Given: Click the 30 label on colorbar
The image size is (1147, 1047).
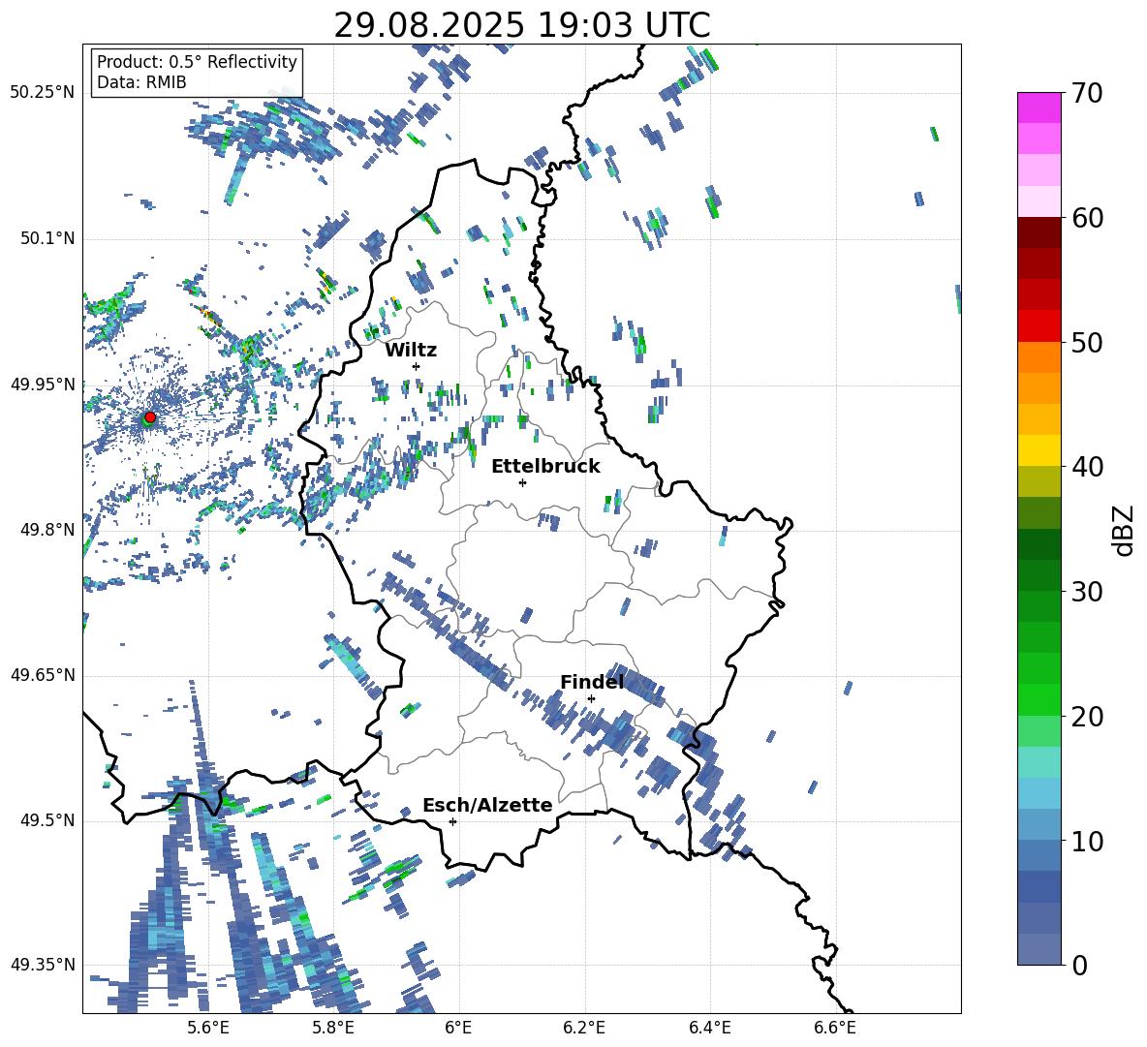Looking at the screenshot, I should 1088,592.
